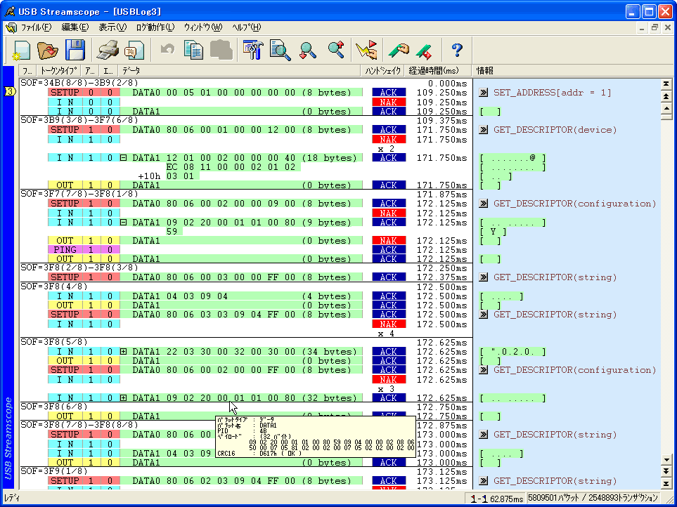This screenshot has width=677, height=507.
Task: Click the 62.875ms status bar value
Action: point(507,499)
